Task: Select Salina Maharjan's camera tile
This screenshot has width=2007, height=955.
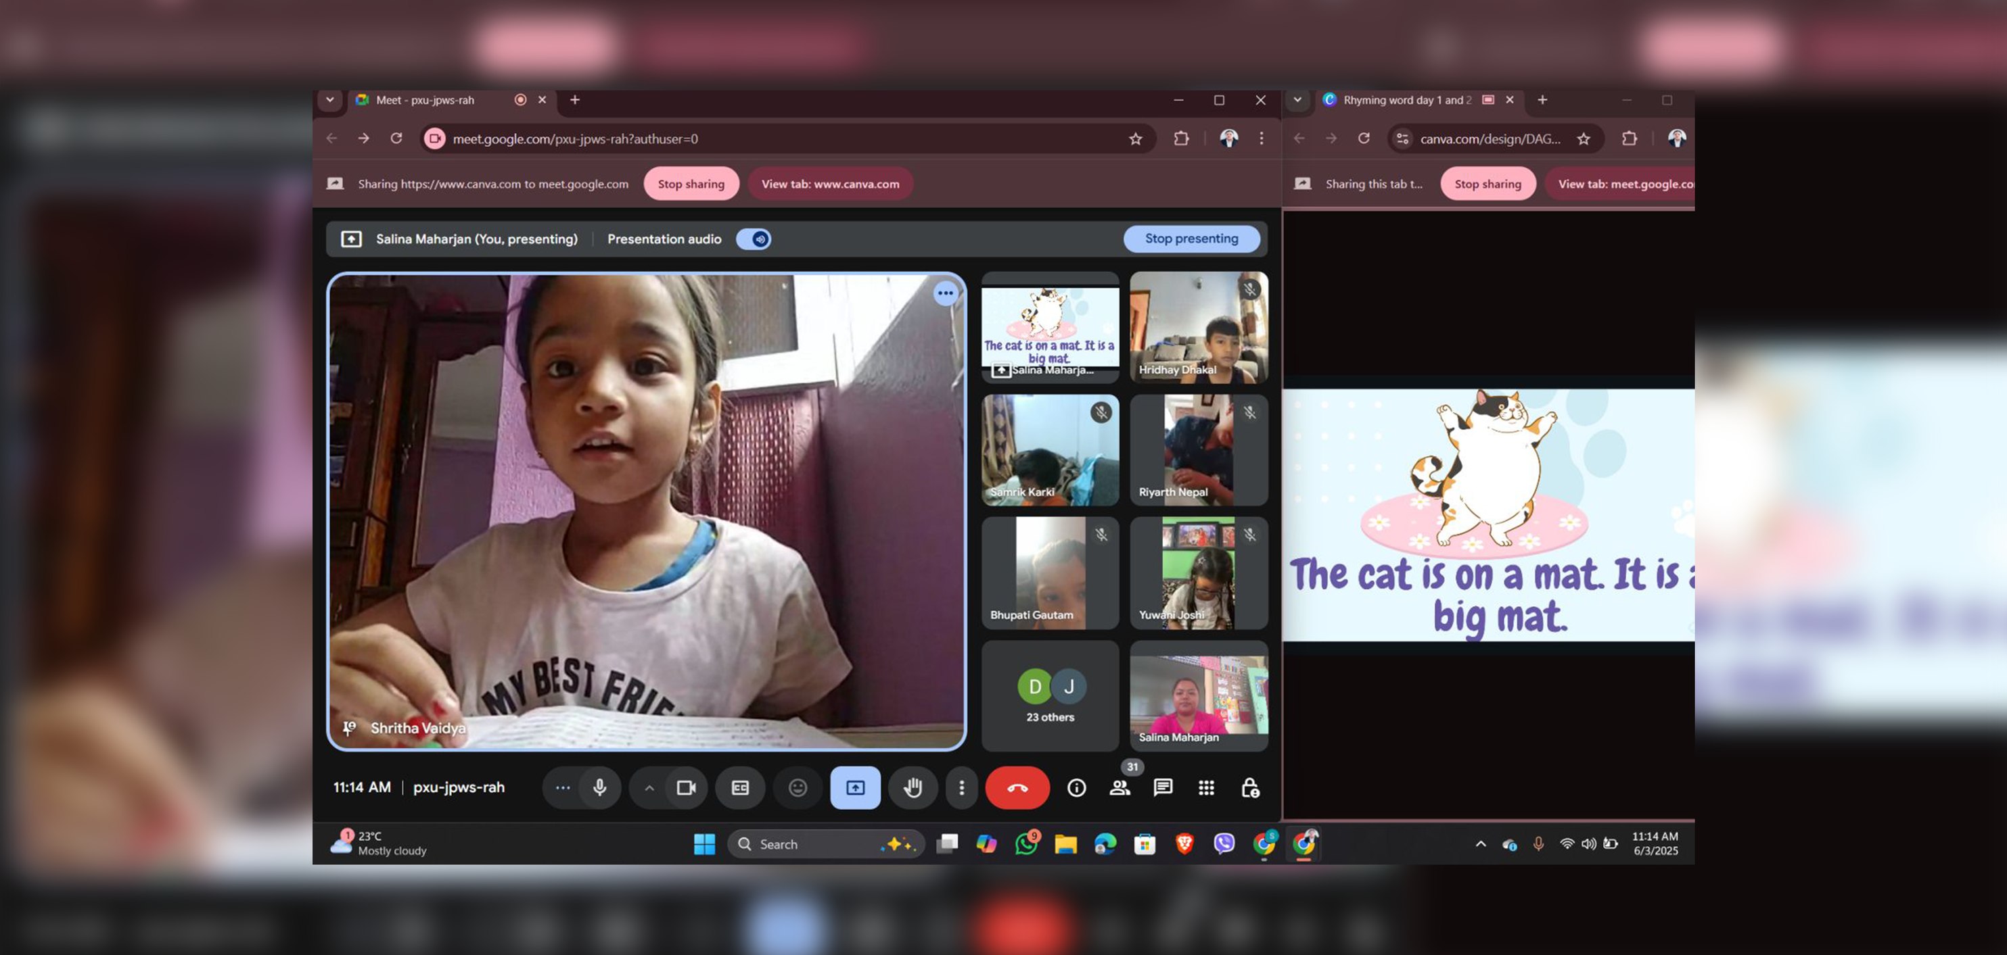Action: point(1198,696)
